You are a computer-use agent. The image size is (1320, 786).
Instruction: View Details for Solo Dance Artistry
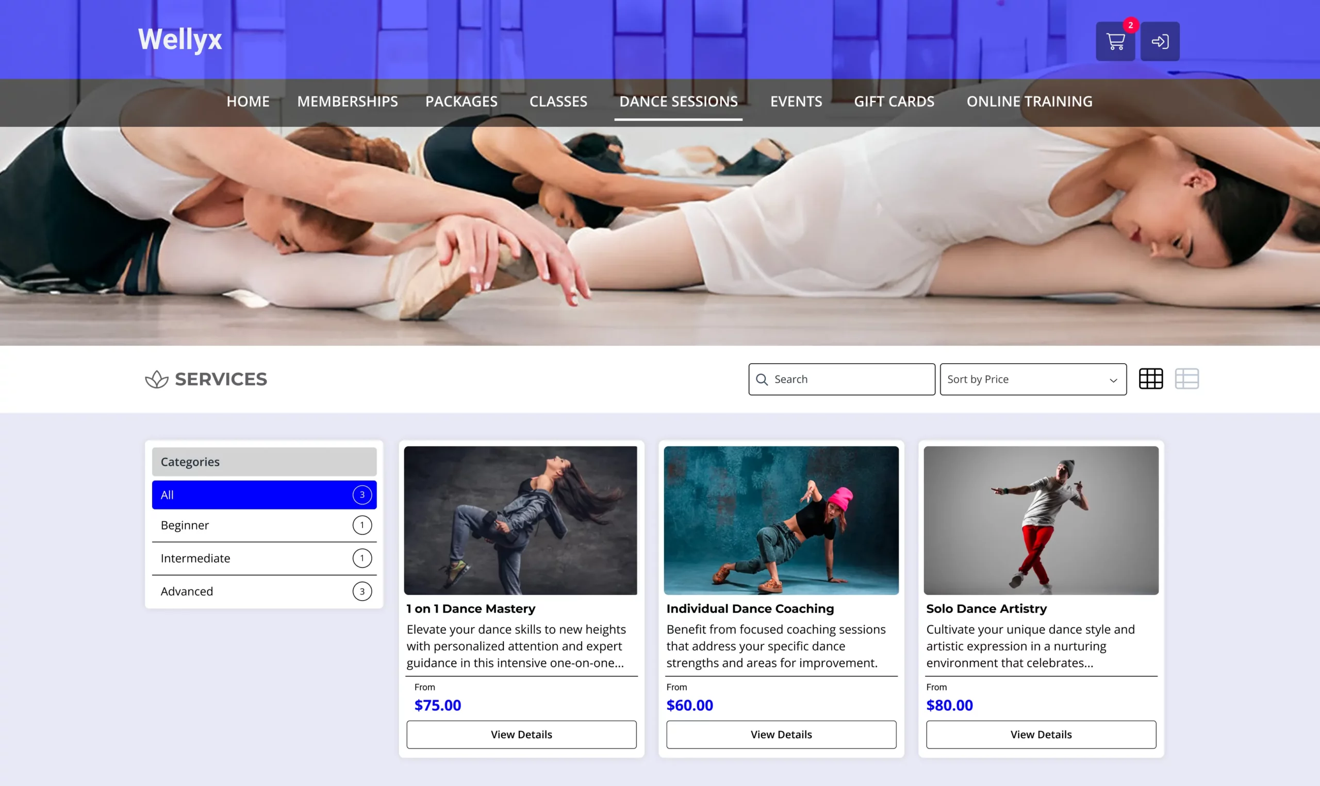1041,734
